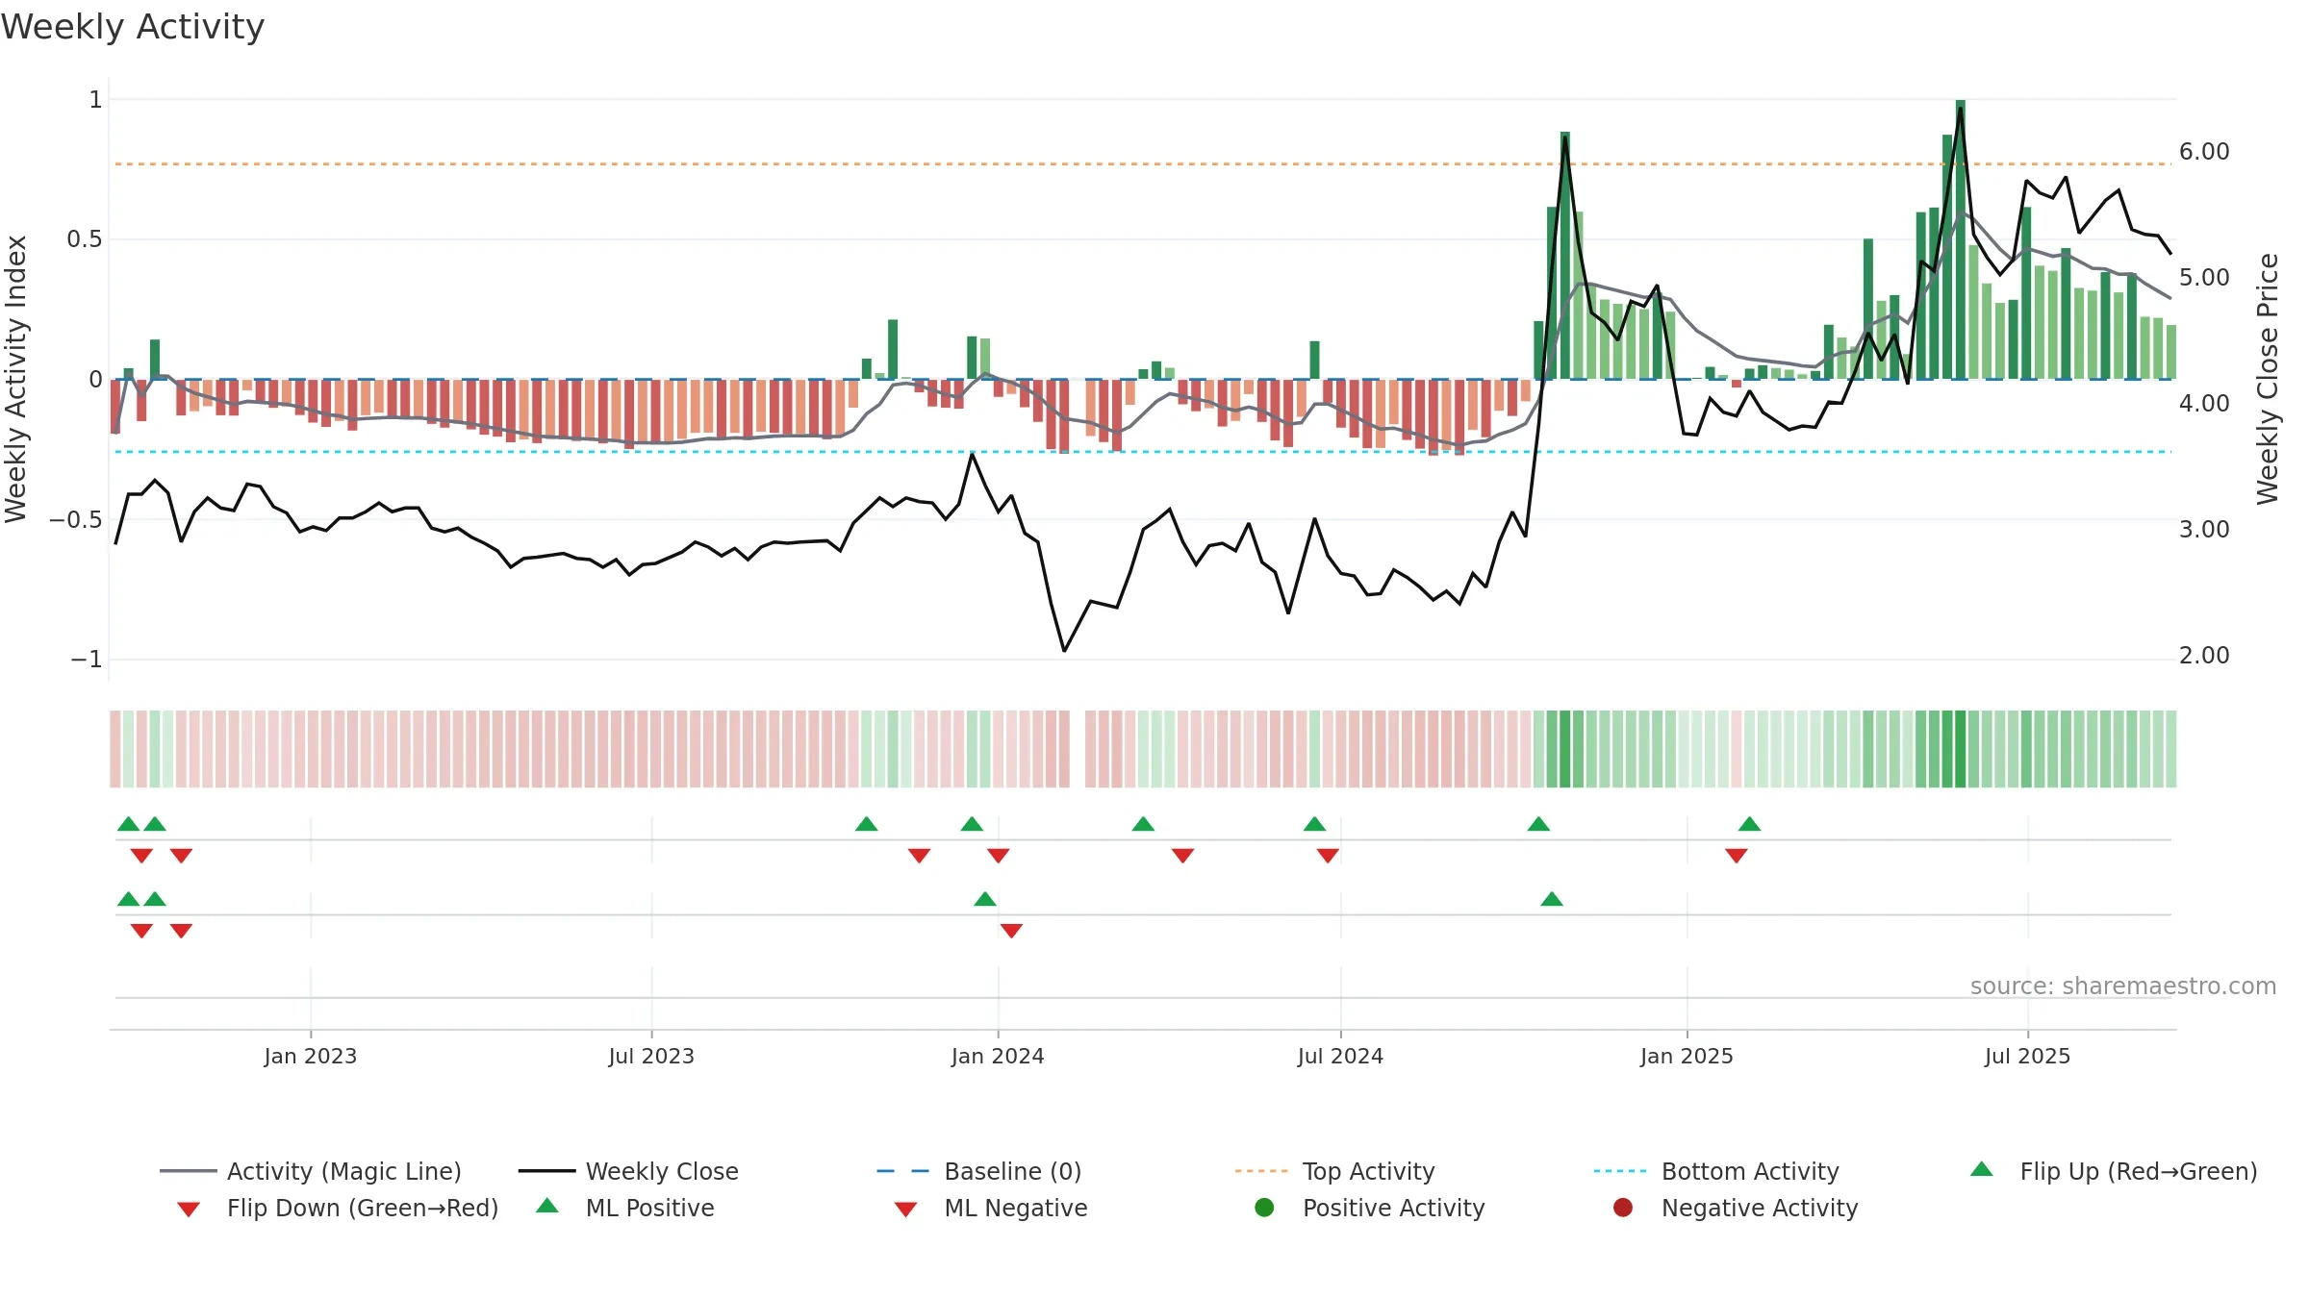Click the Positive Activity green circle icon
Viewport: 2309px width, 1298px height.
click(x=1264, y=1207)
